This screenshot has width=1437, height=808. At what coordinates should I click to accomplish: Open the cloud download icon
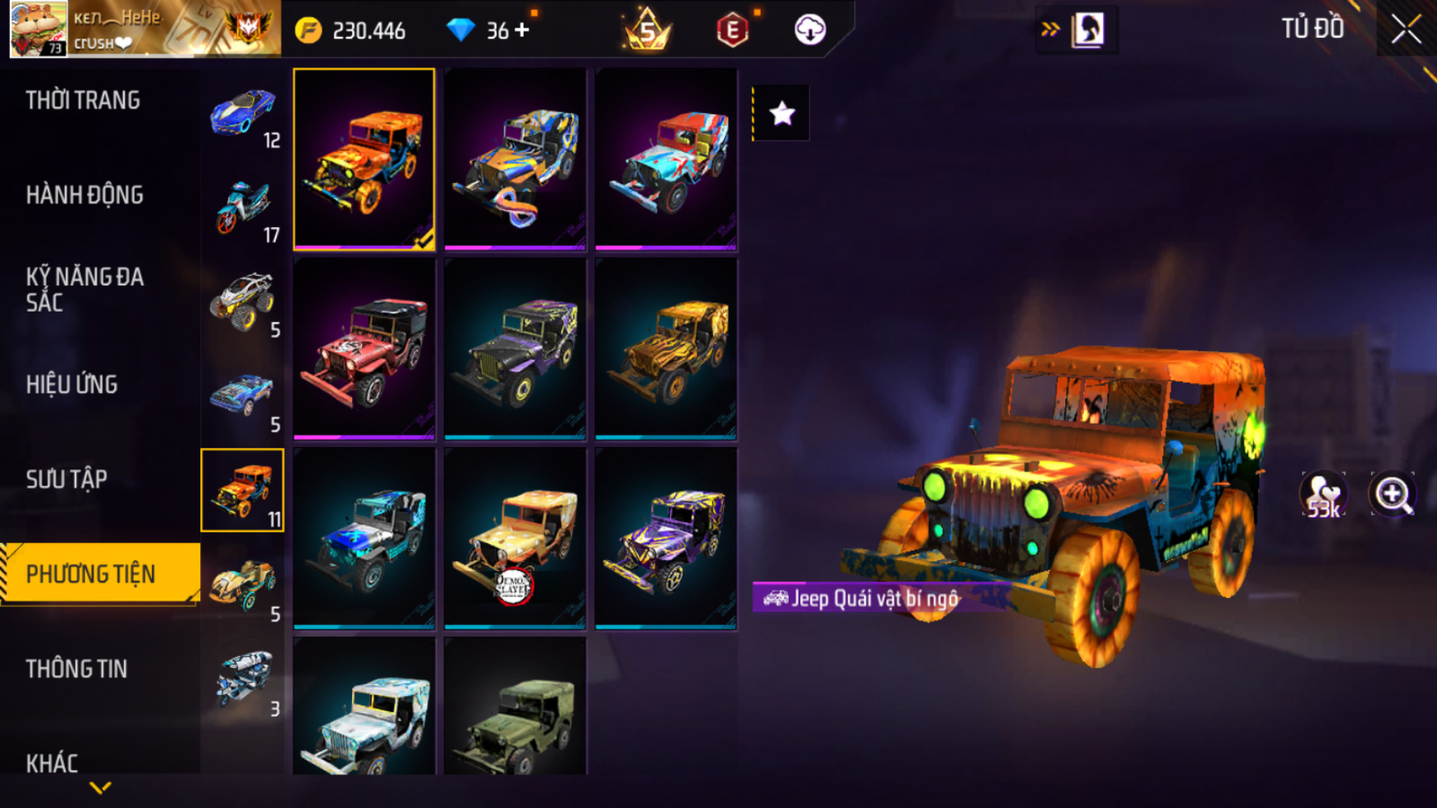click(809, 30)
